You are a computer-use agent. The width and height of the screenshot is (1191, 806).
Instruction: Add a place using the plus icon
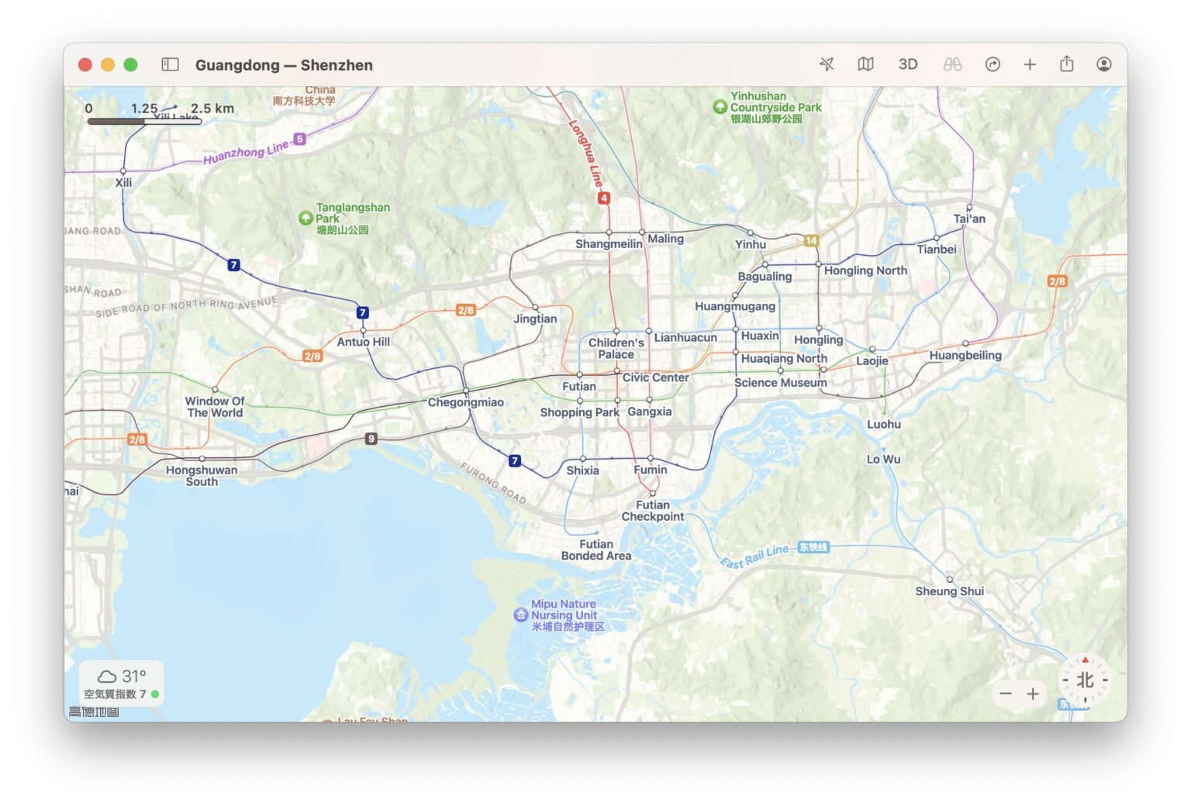click(1029, 64)
